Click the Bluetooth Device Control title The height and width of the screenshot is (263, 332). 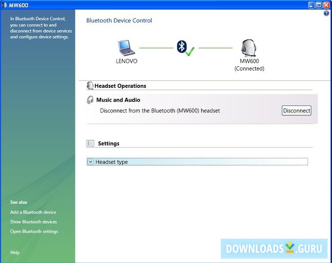[x=119, y=20]
